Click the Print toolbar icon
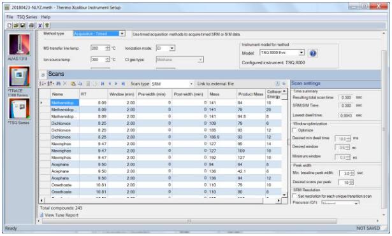 click(x=31, y=25)
